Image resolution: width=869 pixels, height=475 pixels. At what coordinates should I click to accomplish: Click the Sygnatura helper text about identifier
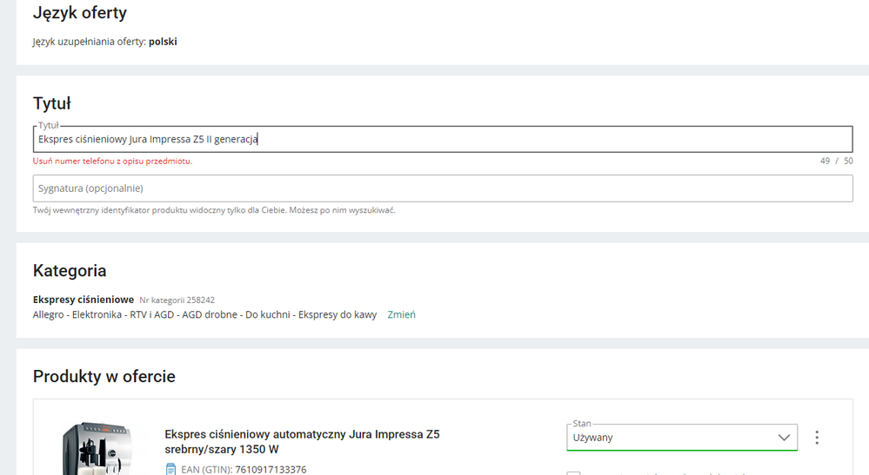pyautogui.click(x=214, y=210)
